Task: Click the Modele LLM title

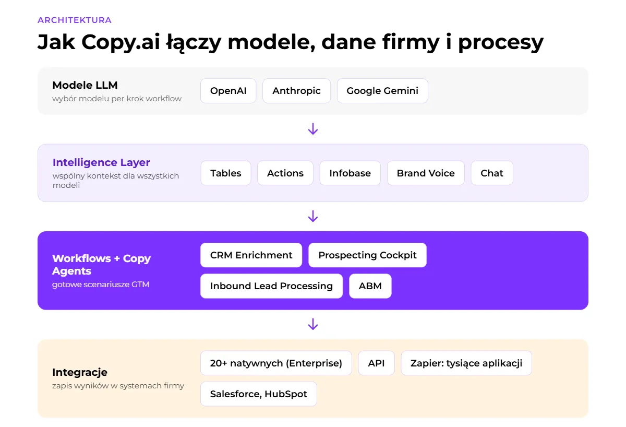Action: pyautogui.click(x=85, y=85)
